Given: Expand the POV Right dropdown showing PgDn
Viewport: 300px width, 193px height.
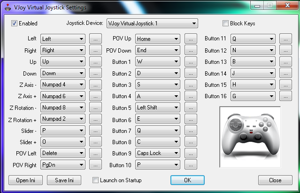Looking at the screenshot, I should click(x=63, y=165).
